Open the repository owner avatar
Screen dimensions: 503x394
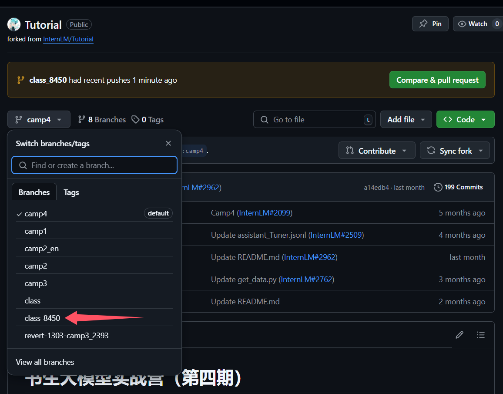pyautogui.click(x=14, y=24)
